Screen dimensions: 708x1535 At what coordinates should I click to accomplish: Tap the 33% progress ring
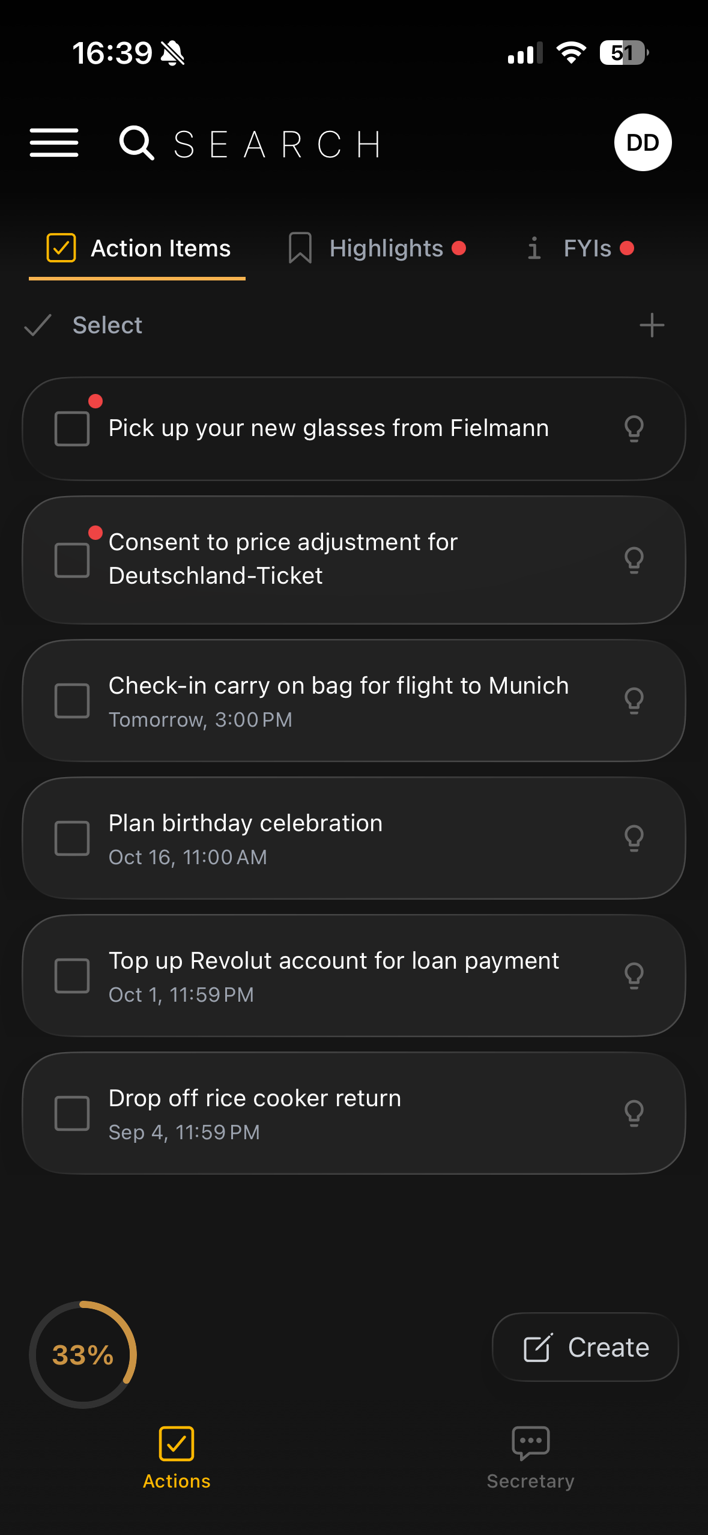click(x=83, y=1354)
